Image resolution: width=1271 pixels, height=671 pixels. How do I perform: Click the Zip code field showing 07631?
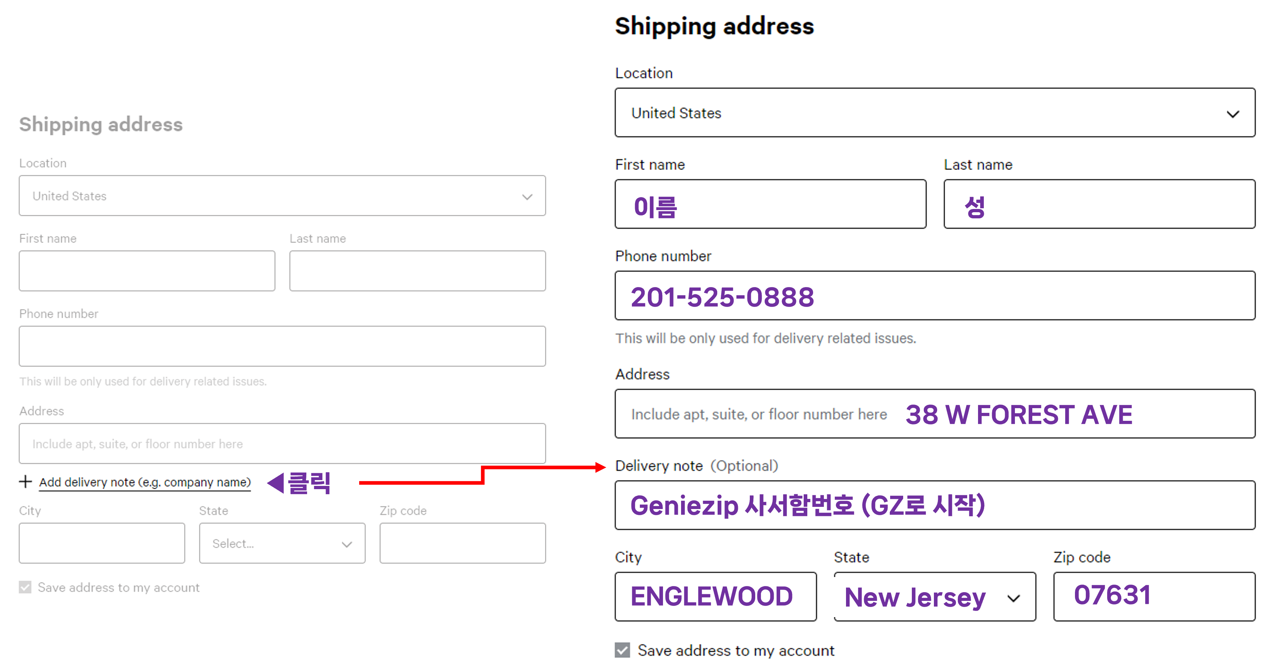pyautogui.click(x=1154, y=597)
